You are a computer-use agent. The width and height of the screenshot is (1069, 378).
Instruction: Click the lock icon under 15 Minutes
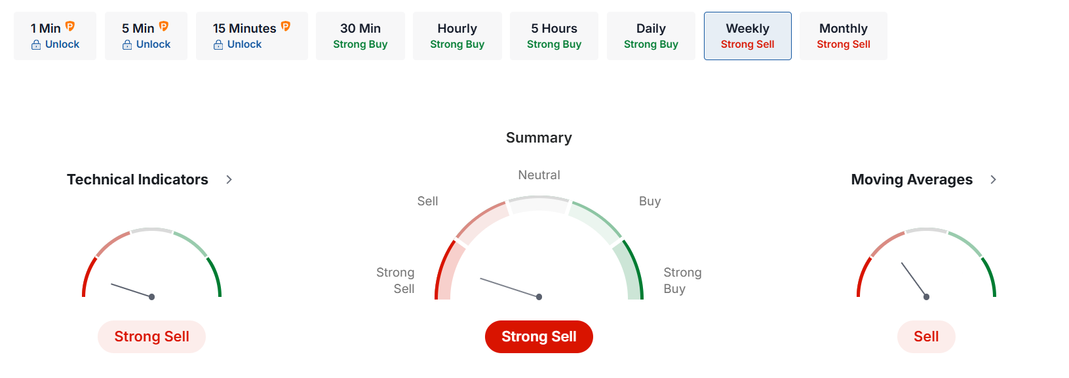click(218, 45)
